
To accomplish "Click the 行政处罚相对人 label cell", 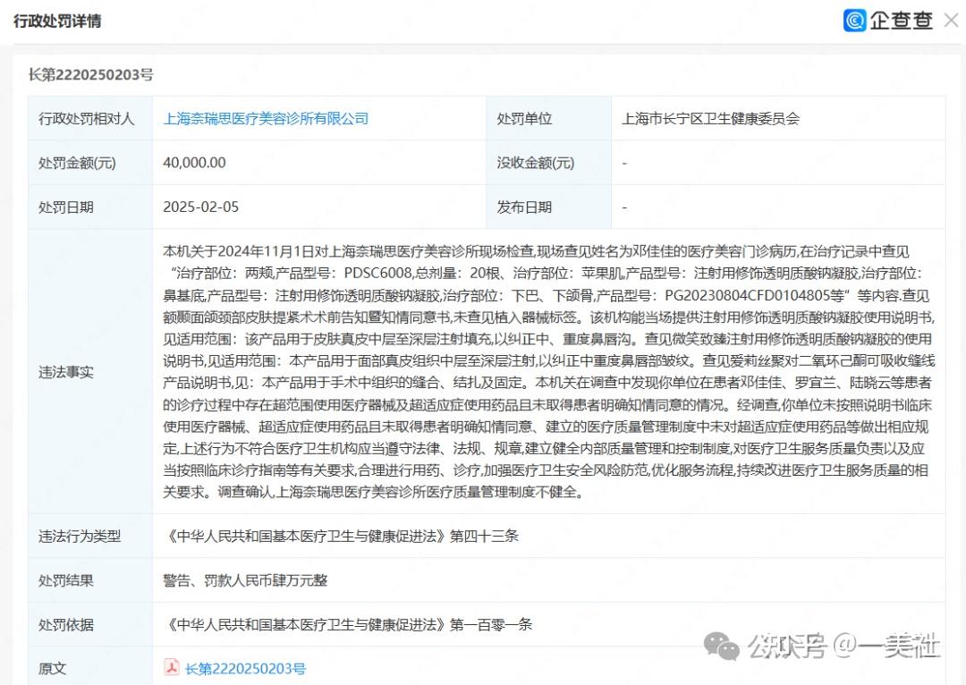I will (x=89, y=117).
